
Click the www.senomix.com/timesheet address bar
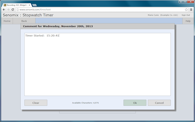[100, 10]
